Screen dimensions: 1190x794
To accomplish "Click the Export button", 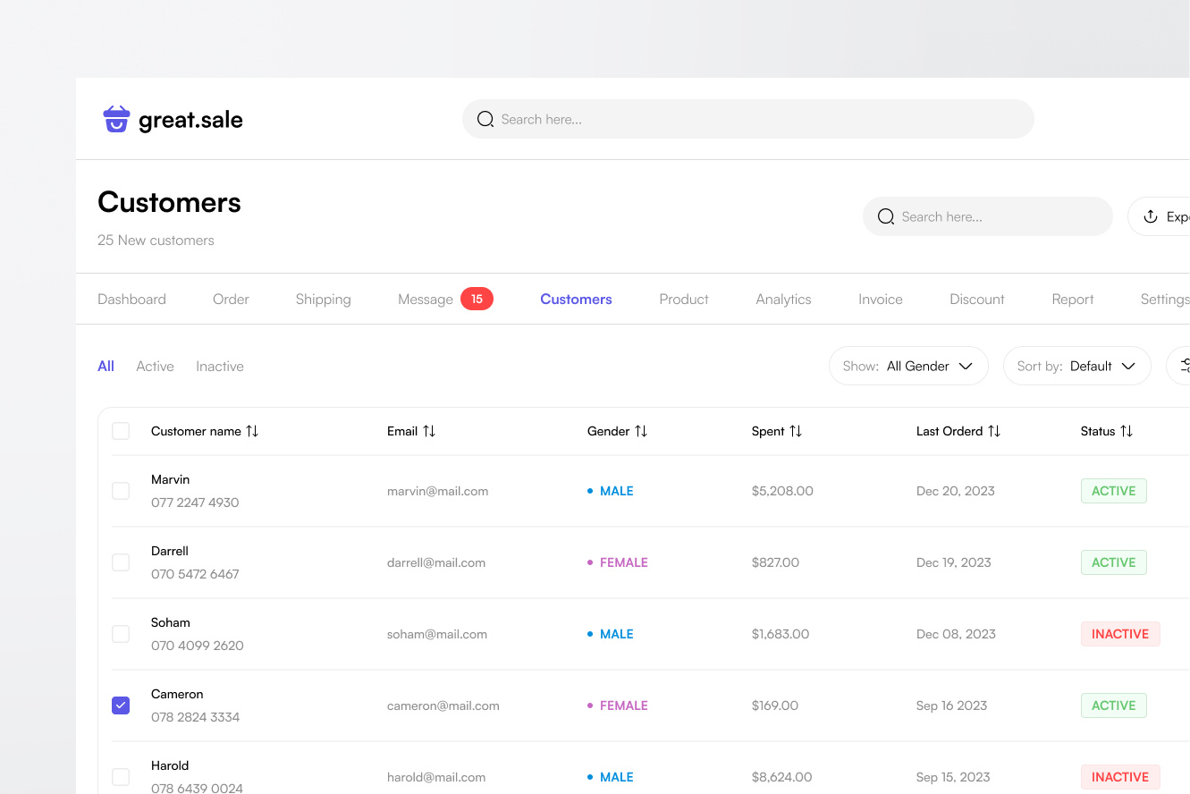I will pos(1171,216).
